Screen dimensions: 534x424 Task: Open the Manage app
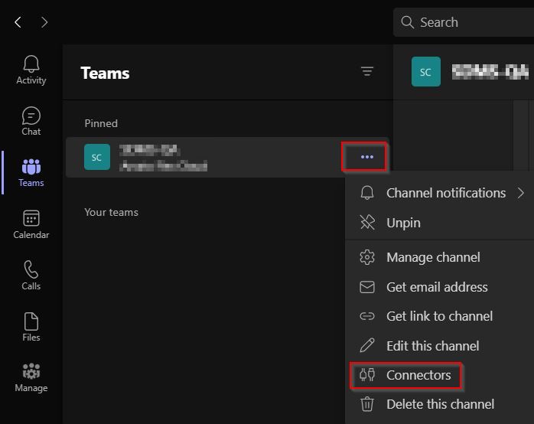31,377
